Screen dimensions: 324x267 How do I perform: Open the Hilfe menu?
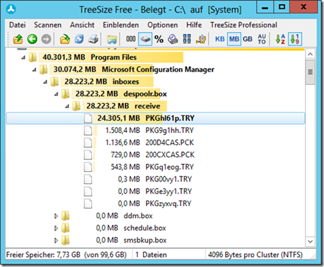click(194, 25)
